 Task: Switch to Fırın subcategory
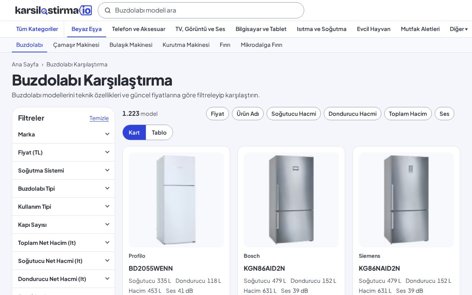225,45
